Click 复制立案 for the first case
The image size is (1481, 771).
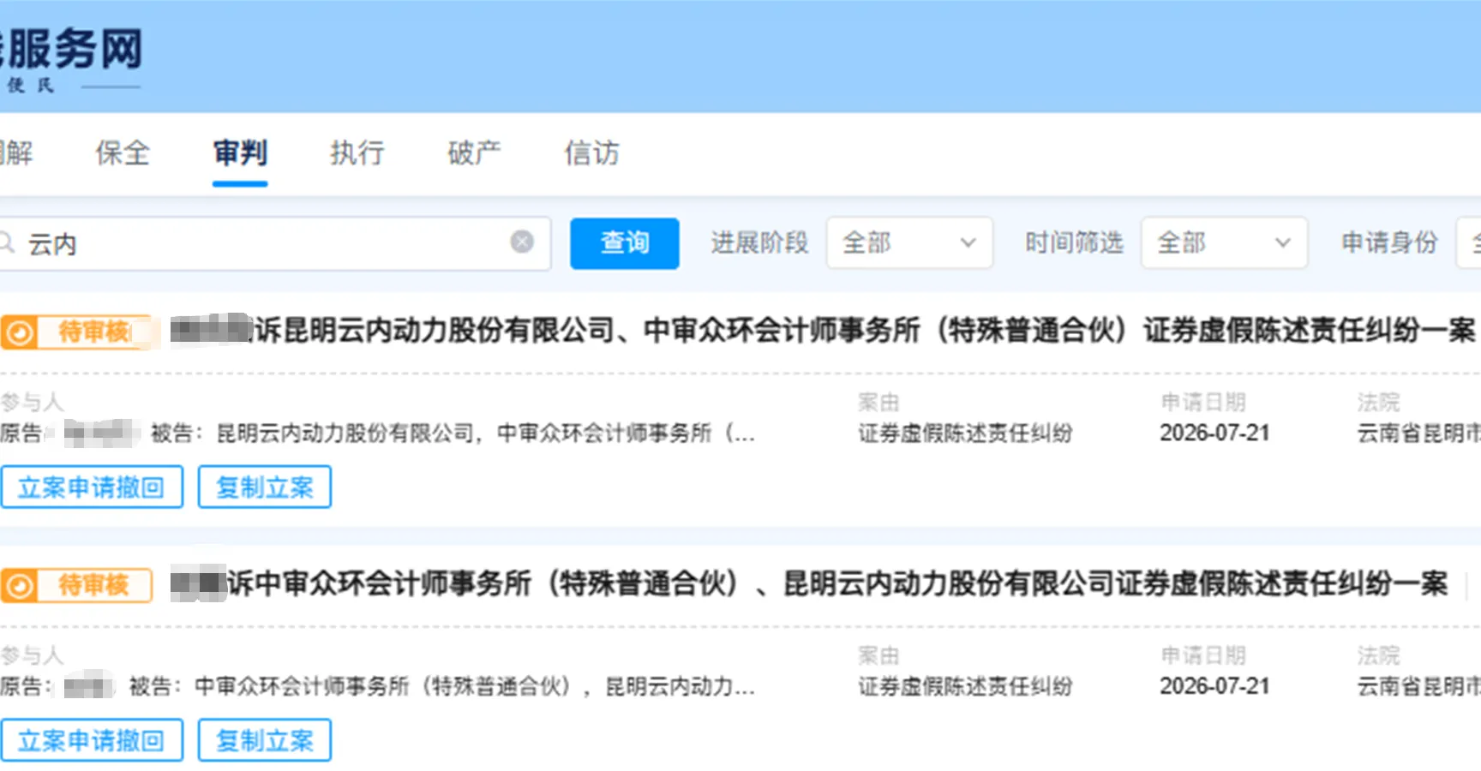pyautogui.click(x=265, y=487)
